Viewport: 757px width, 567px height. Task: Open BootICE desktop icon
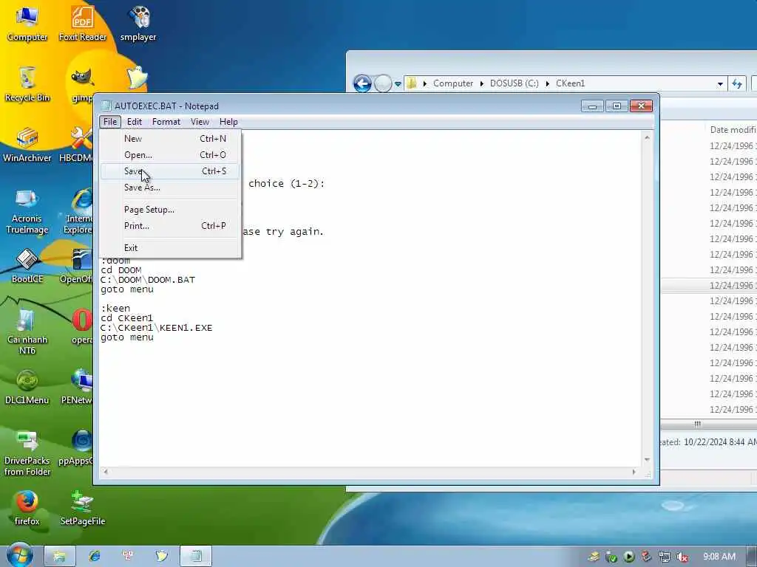27,266
